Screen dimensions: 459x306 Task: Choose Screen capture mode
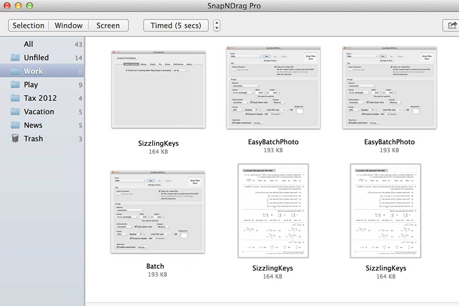coord(108,25)
